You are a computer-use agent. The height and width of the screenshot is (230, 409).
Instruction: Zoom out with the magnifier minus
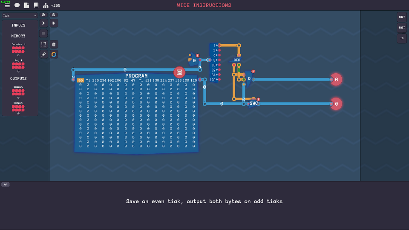click(54, 14)
